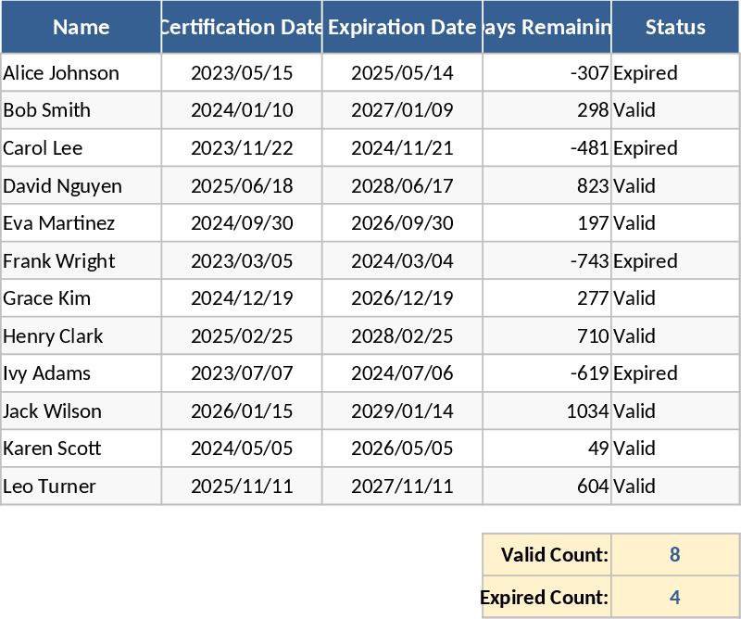
Task: Click Jack Wilson's days remaining value 1034
Action: (x=546, y=411)
